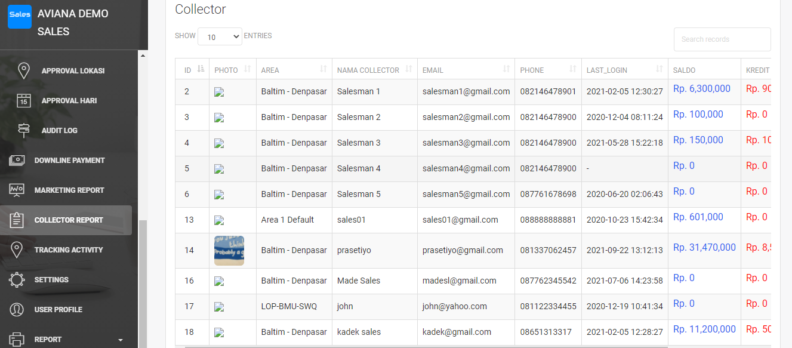Click the sidebar vertical scrollbar
This screenshot has width=792, height=348.
143,281
